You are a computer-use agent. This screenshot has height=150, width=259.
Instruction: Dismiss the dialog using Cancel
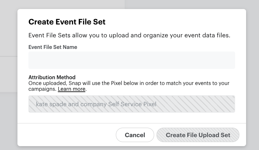pyautogui.click(x=135, y=135)
